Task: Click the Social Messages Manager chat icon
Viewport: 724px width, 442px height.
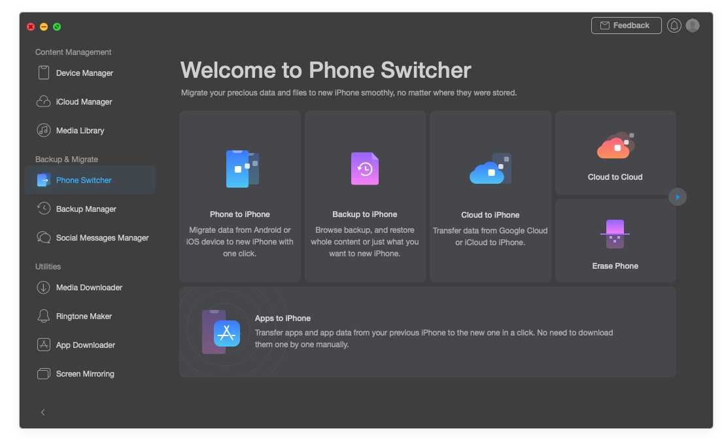Action: point(44,238)
